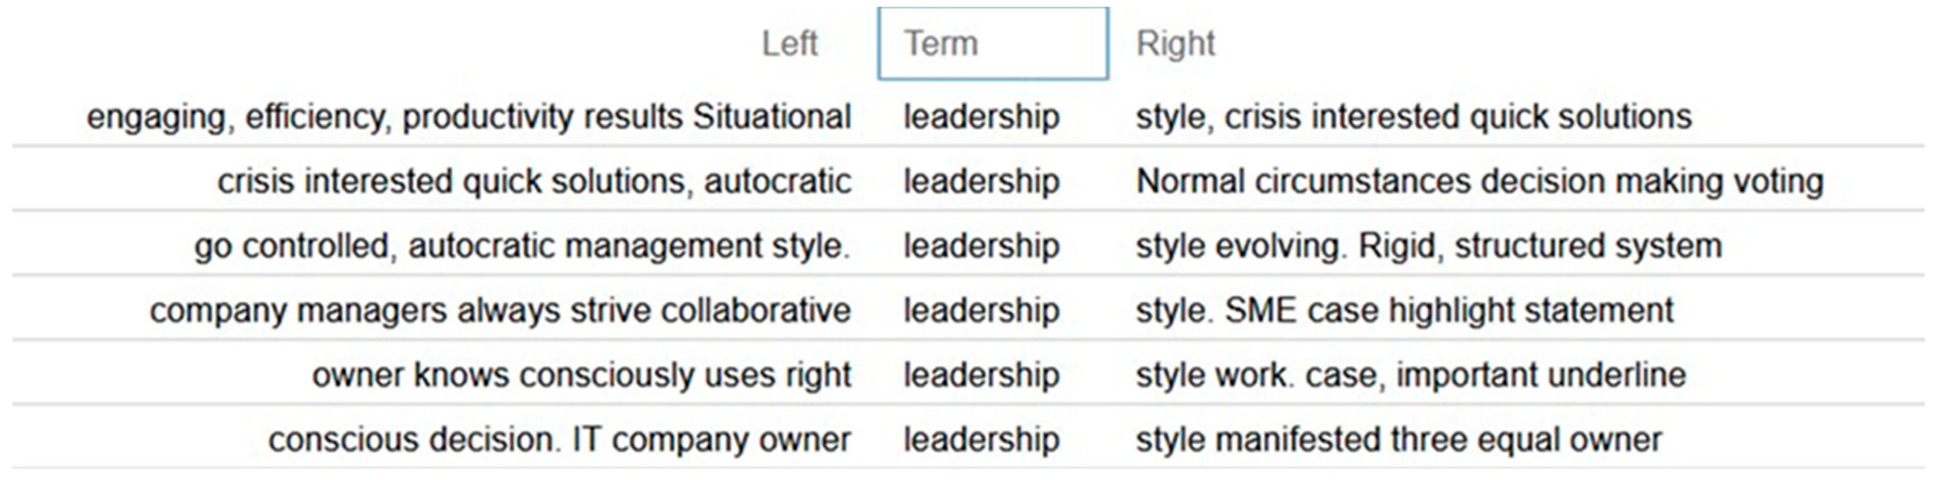Image resolution: width=1937 pixels, height=480 pixels.
Task: Click 'owner knows consciously uses right' text
Action: click(x=581, y=375)
